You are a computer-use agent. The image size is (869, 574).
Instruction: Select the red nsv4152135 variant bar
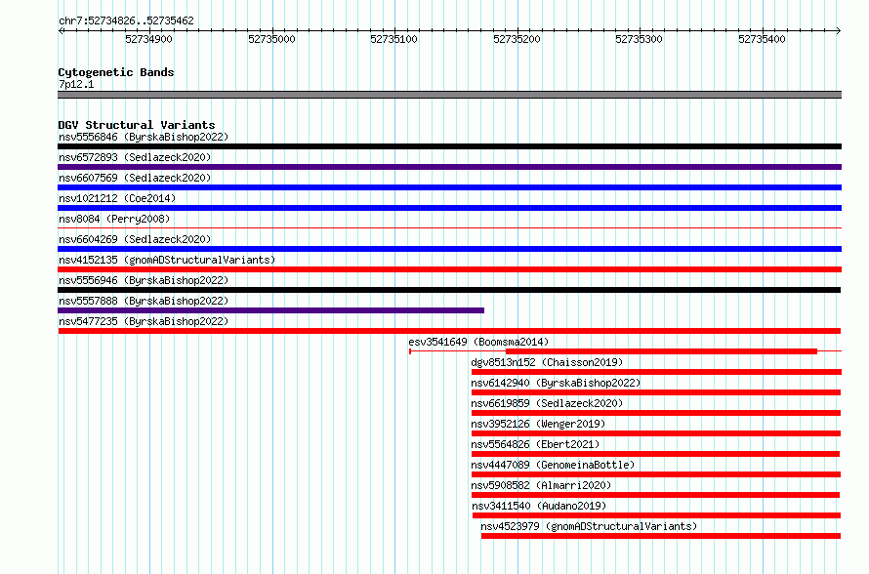449,269
